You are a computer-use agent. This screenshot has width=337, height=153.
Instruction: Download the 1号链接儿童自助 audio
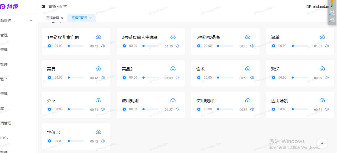point(98,37)
